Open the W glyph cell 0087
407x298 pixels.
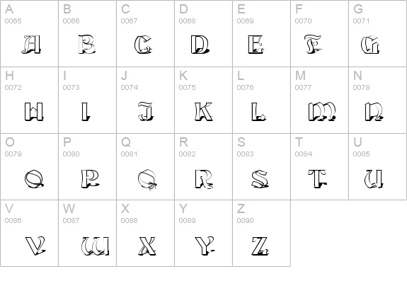87,233
